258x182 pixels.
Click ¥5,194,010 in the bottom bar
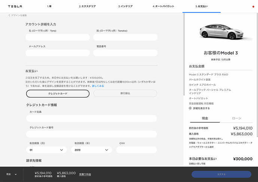click(x=43, y=173)
